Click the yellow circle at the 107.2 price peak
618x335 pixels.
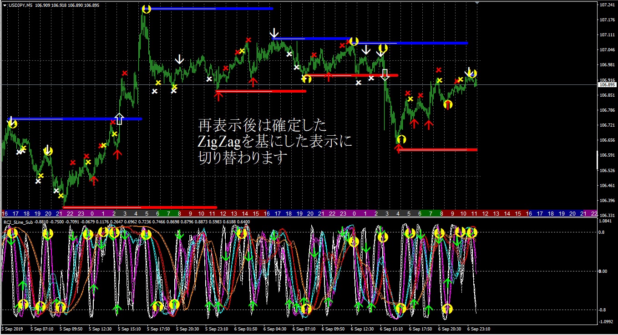click(x=146, y=9)
